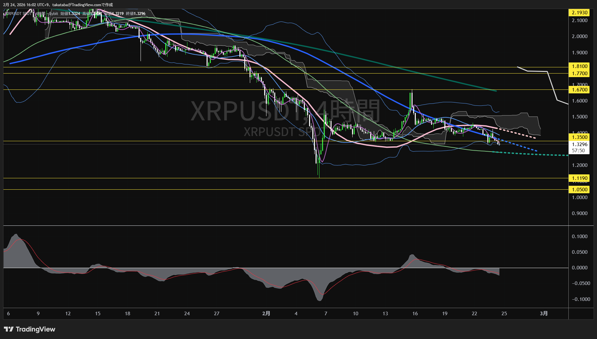Click the 27 date label on time axis
597x339 pixels.
tap(217, 314)
